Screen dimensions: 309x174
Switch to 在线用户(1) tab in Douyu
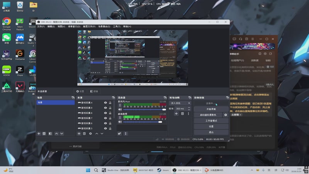[x=237, y=60]
